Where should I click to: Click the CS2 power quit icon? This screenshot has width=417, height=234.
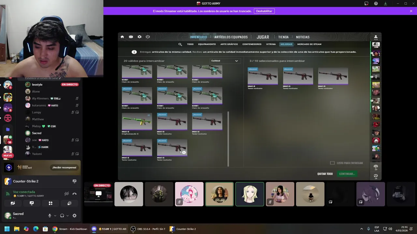pyautogui.click(x=148, y=37)
